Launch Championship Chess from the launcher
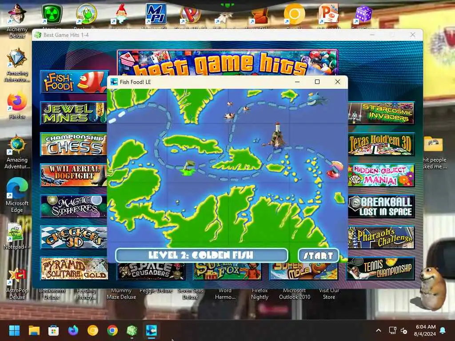The image size is (455, 341). [74, 144]
